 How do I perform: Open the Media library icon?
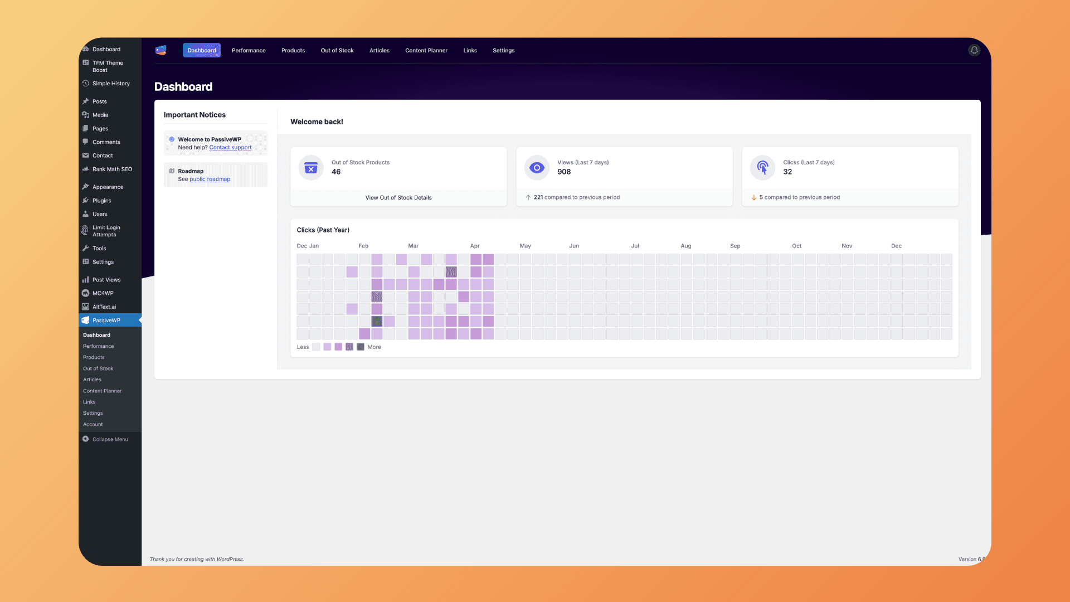[86, 115]
